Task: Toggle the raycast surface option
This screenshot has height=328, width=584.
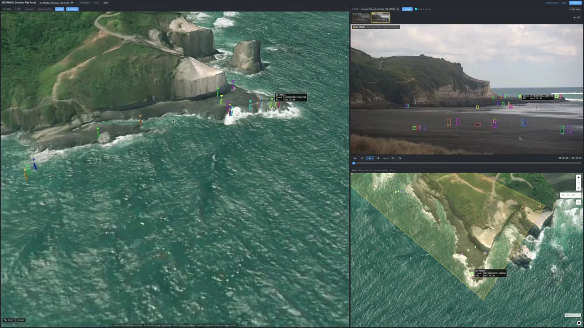Action: (x=45, y=9)
